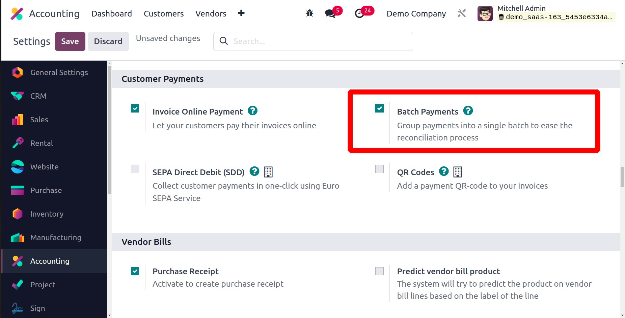Open the Demo Company switcher
The width and height of the screenshot is (625, 318).
point(416,14)
